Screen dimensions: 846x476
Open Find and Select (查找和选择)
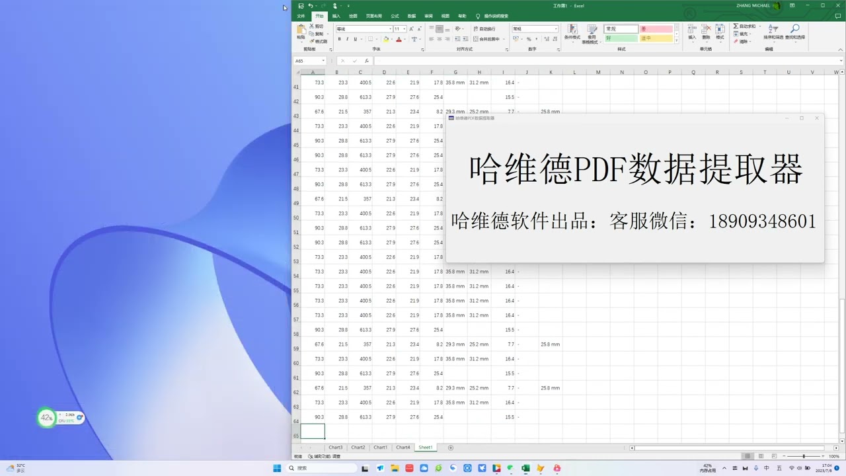tap(795, 32)
